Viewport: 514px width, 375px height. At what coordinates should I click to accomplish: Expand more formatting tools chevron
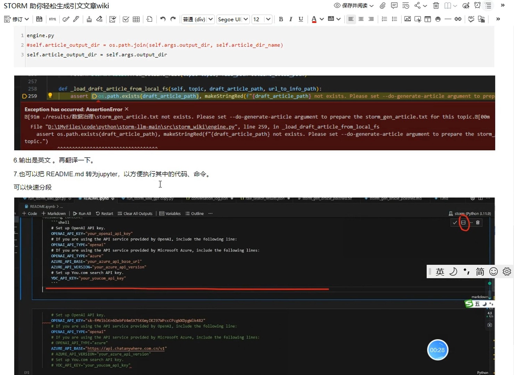(x=498, y=19)
